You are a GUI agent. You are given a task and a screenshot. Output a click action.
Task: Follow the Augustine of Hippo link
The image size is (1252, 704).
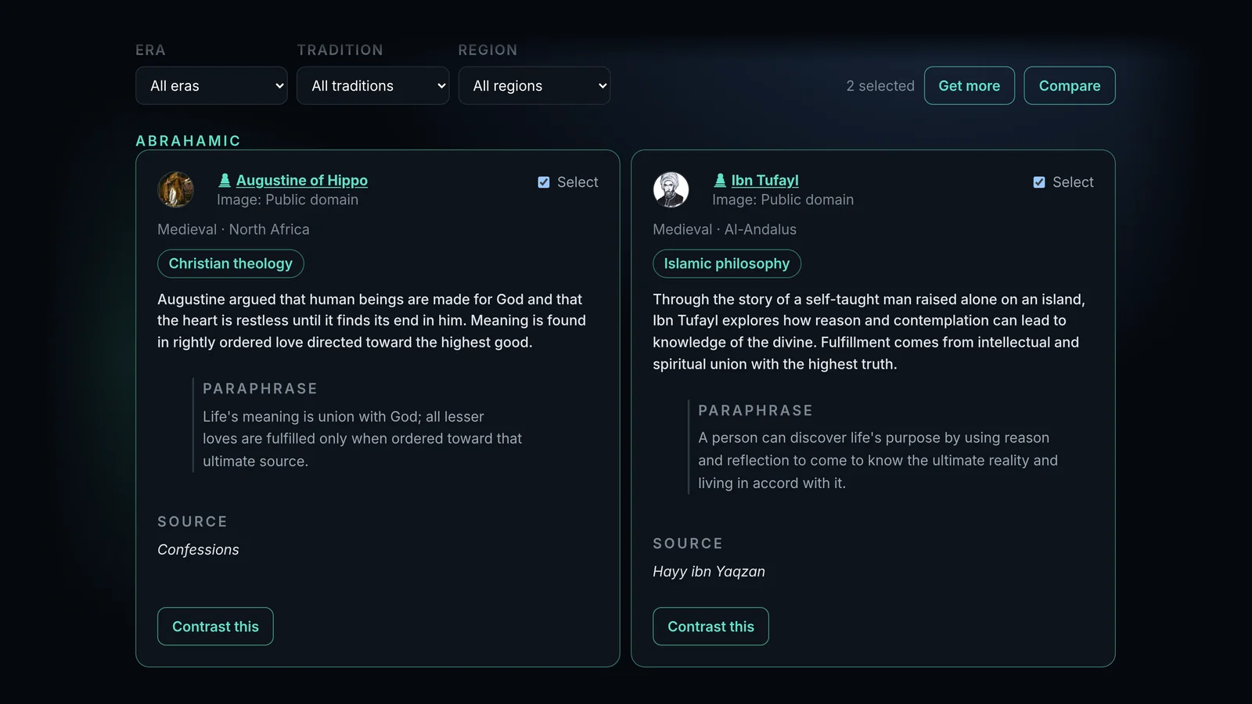[302, 181]
